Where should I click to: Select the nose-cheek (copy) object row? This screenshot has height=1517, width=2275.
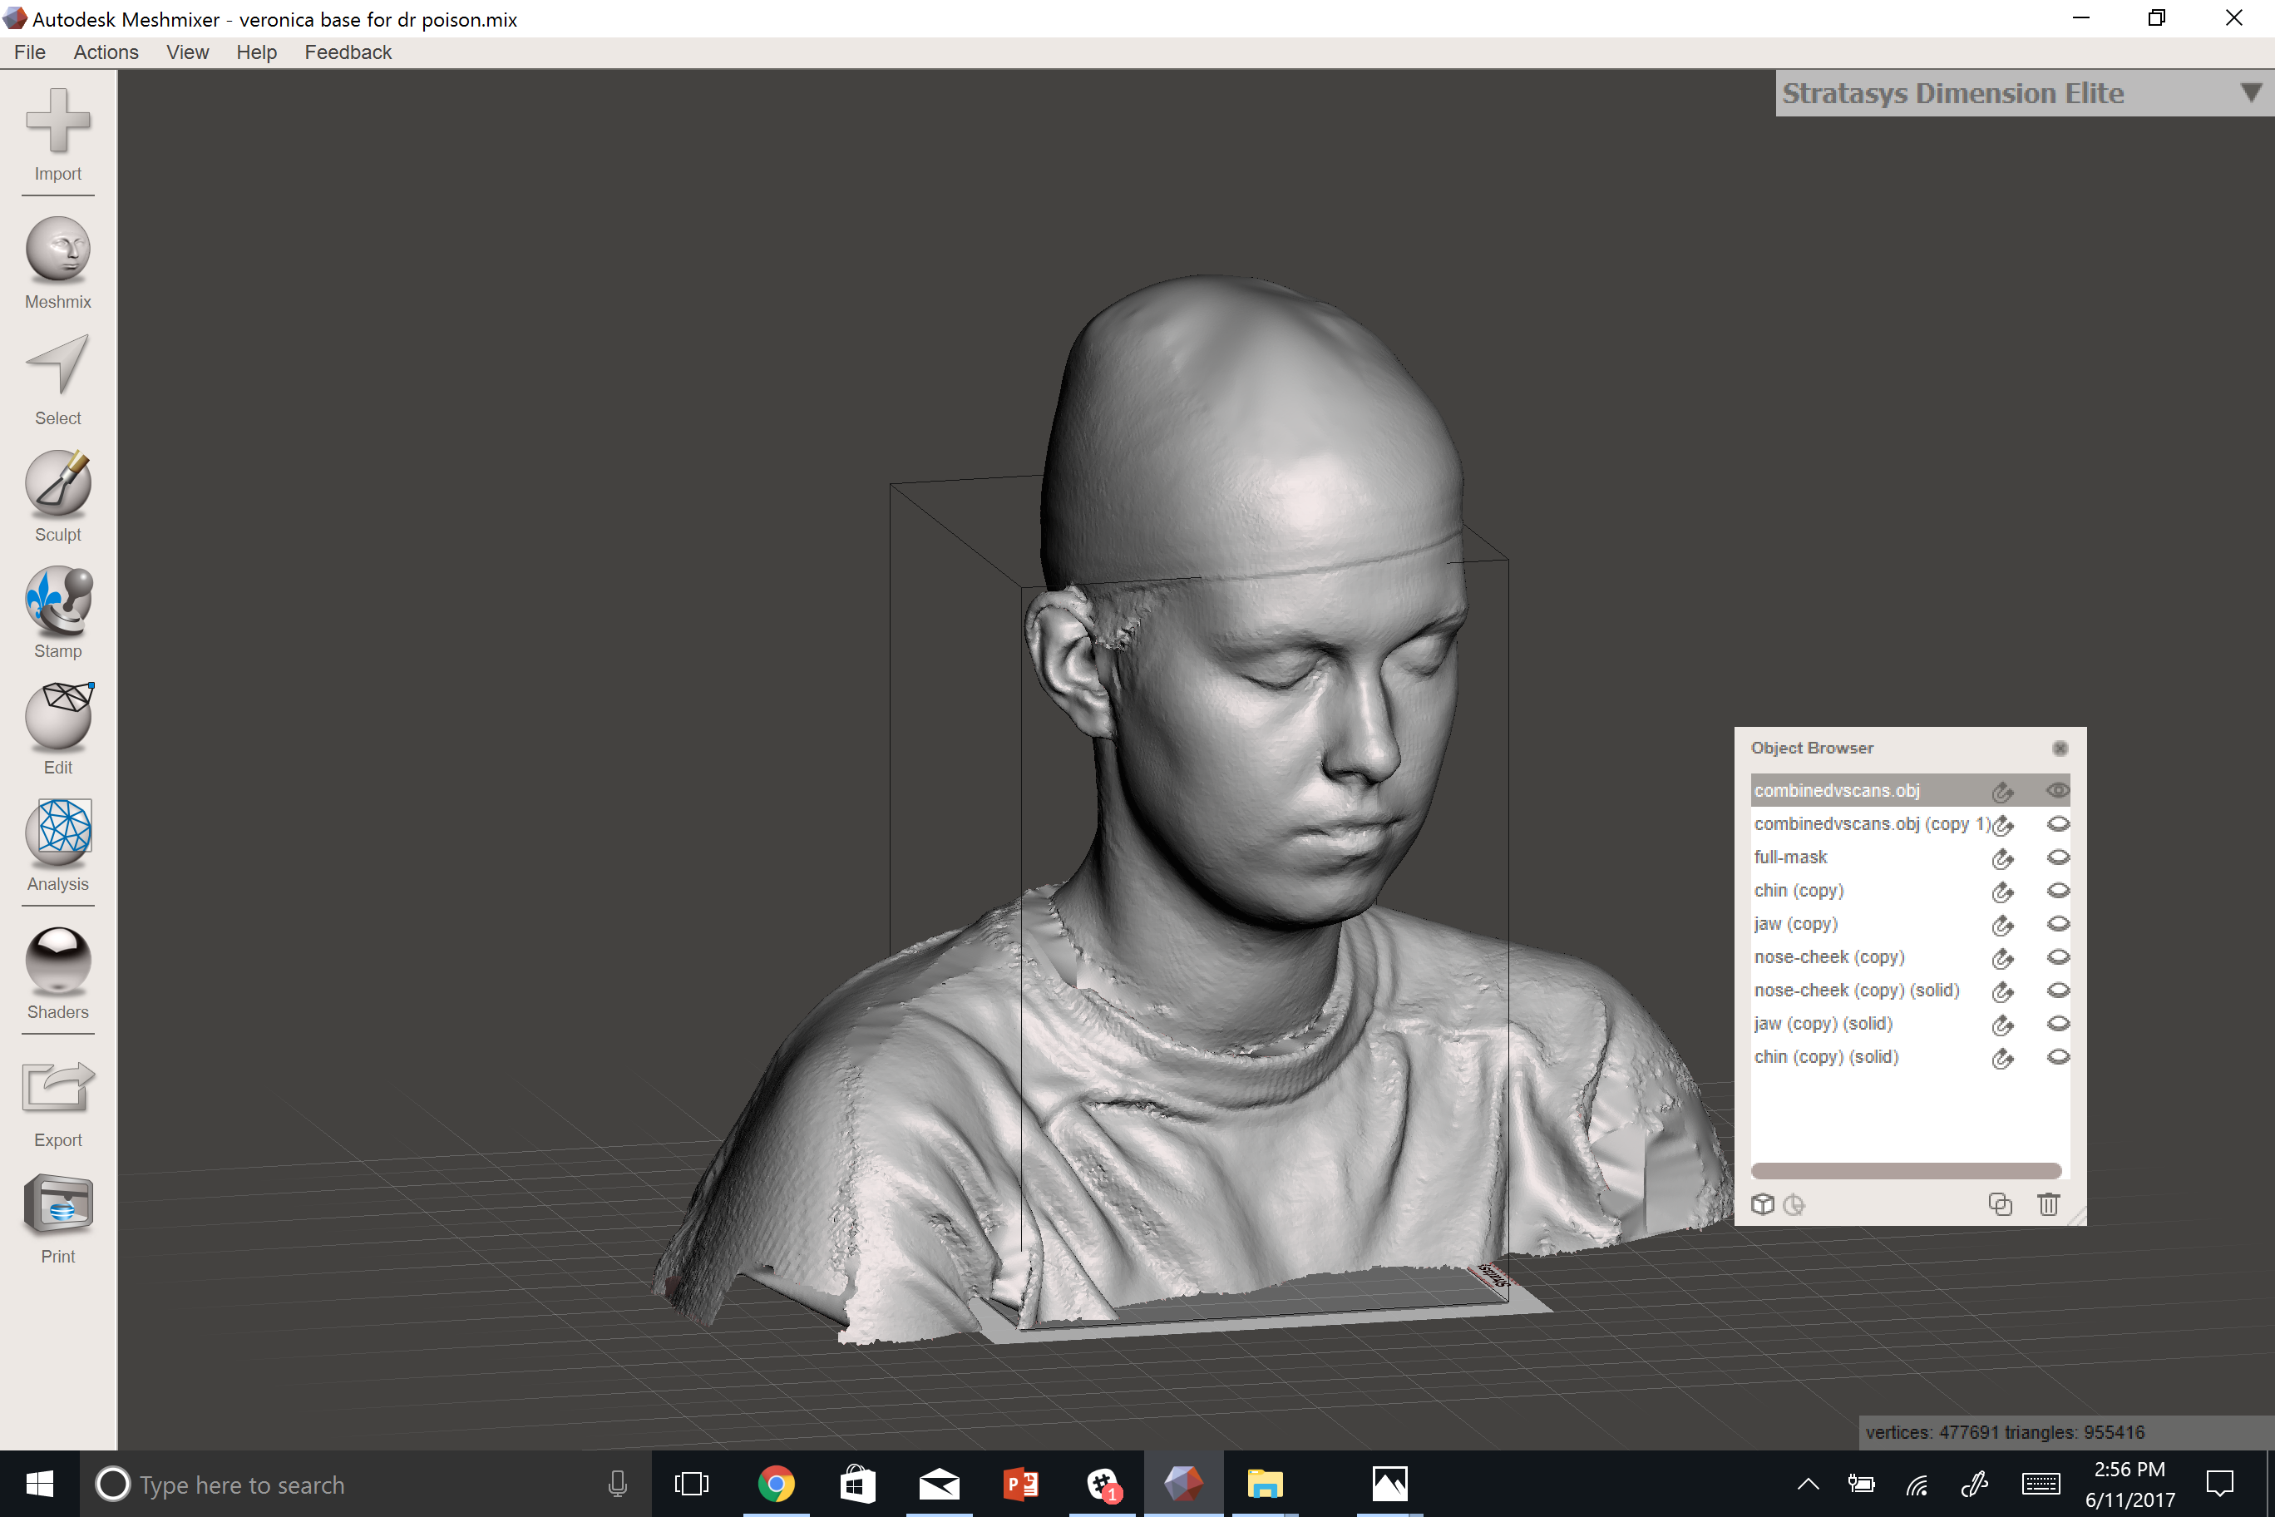click(x=1910, y=956)
